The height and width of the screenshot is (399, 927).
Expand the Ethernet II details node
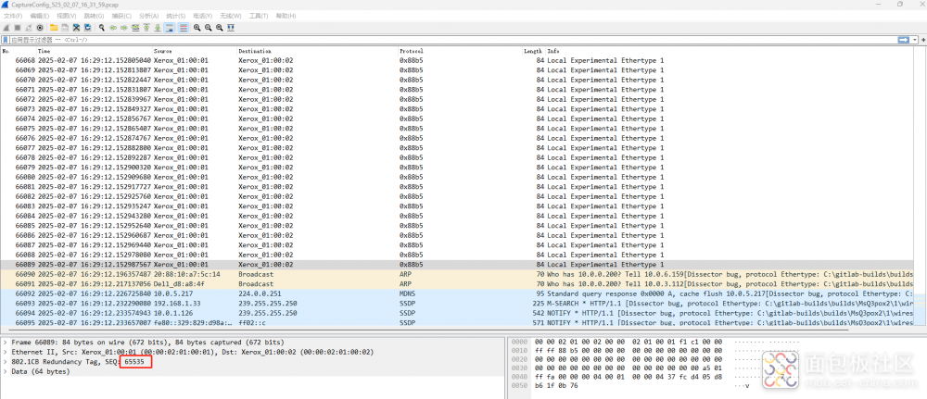[6, 352]
